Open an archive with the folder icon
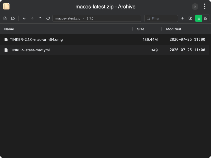 13,18
